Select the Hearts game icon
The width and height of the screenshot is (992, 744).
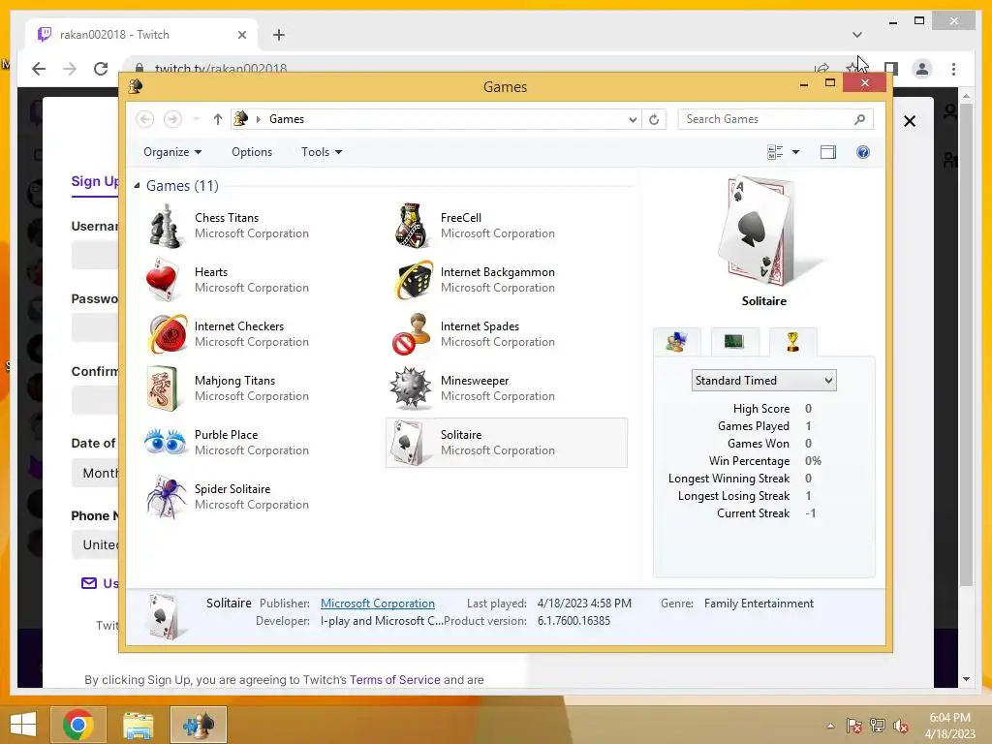click(x=163, y=279)
